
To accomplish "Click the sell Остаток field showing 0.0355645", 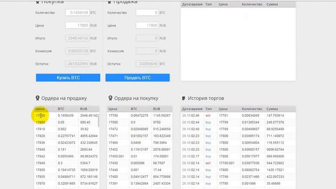I will coord(147,64).
